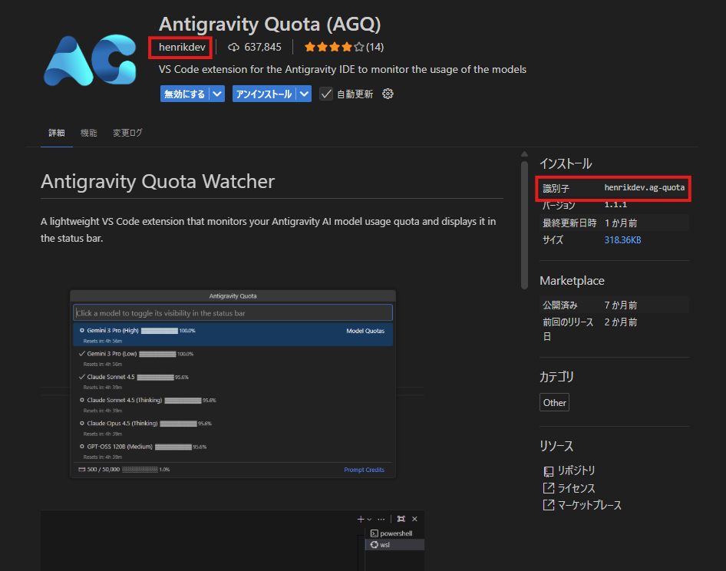The height and width of the screenshot is (571, 726).
Task: Click the download cloud install count icon
Action: pos(233,48)
